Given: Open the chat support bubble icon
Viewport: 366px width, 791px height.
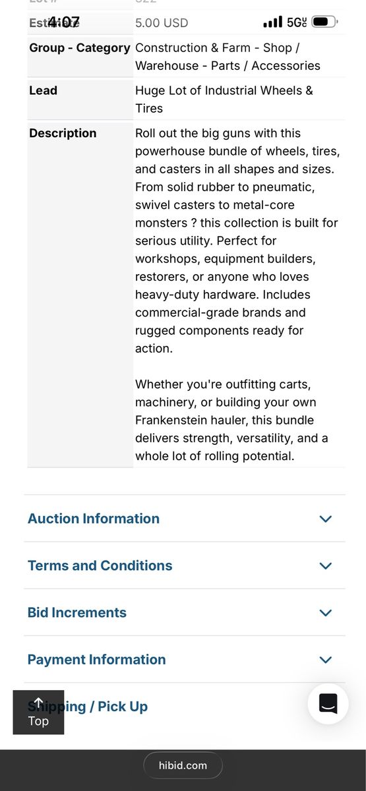Looking at the screenshot, I should tap(328, 704).
